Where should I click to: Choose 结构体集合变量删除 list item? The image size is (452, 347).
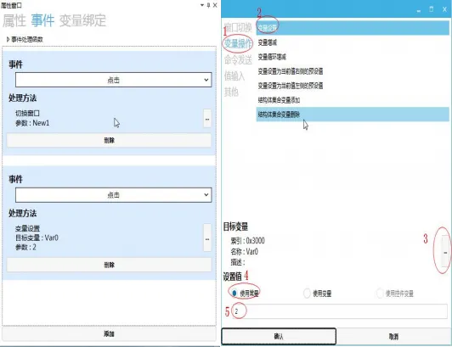(353, 115)
